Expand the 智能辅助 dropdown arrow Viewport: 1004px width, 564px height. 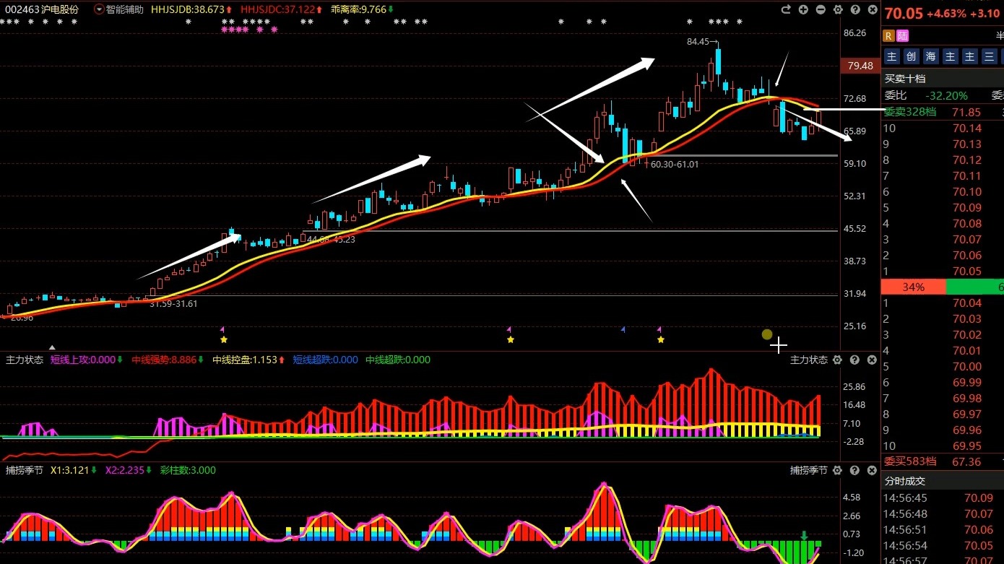pyautogui.click(x=99, y=9)
